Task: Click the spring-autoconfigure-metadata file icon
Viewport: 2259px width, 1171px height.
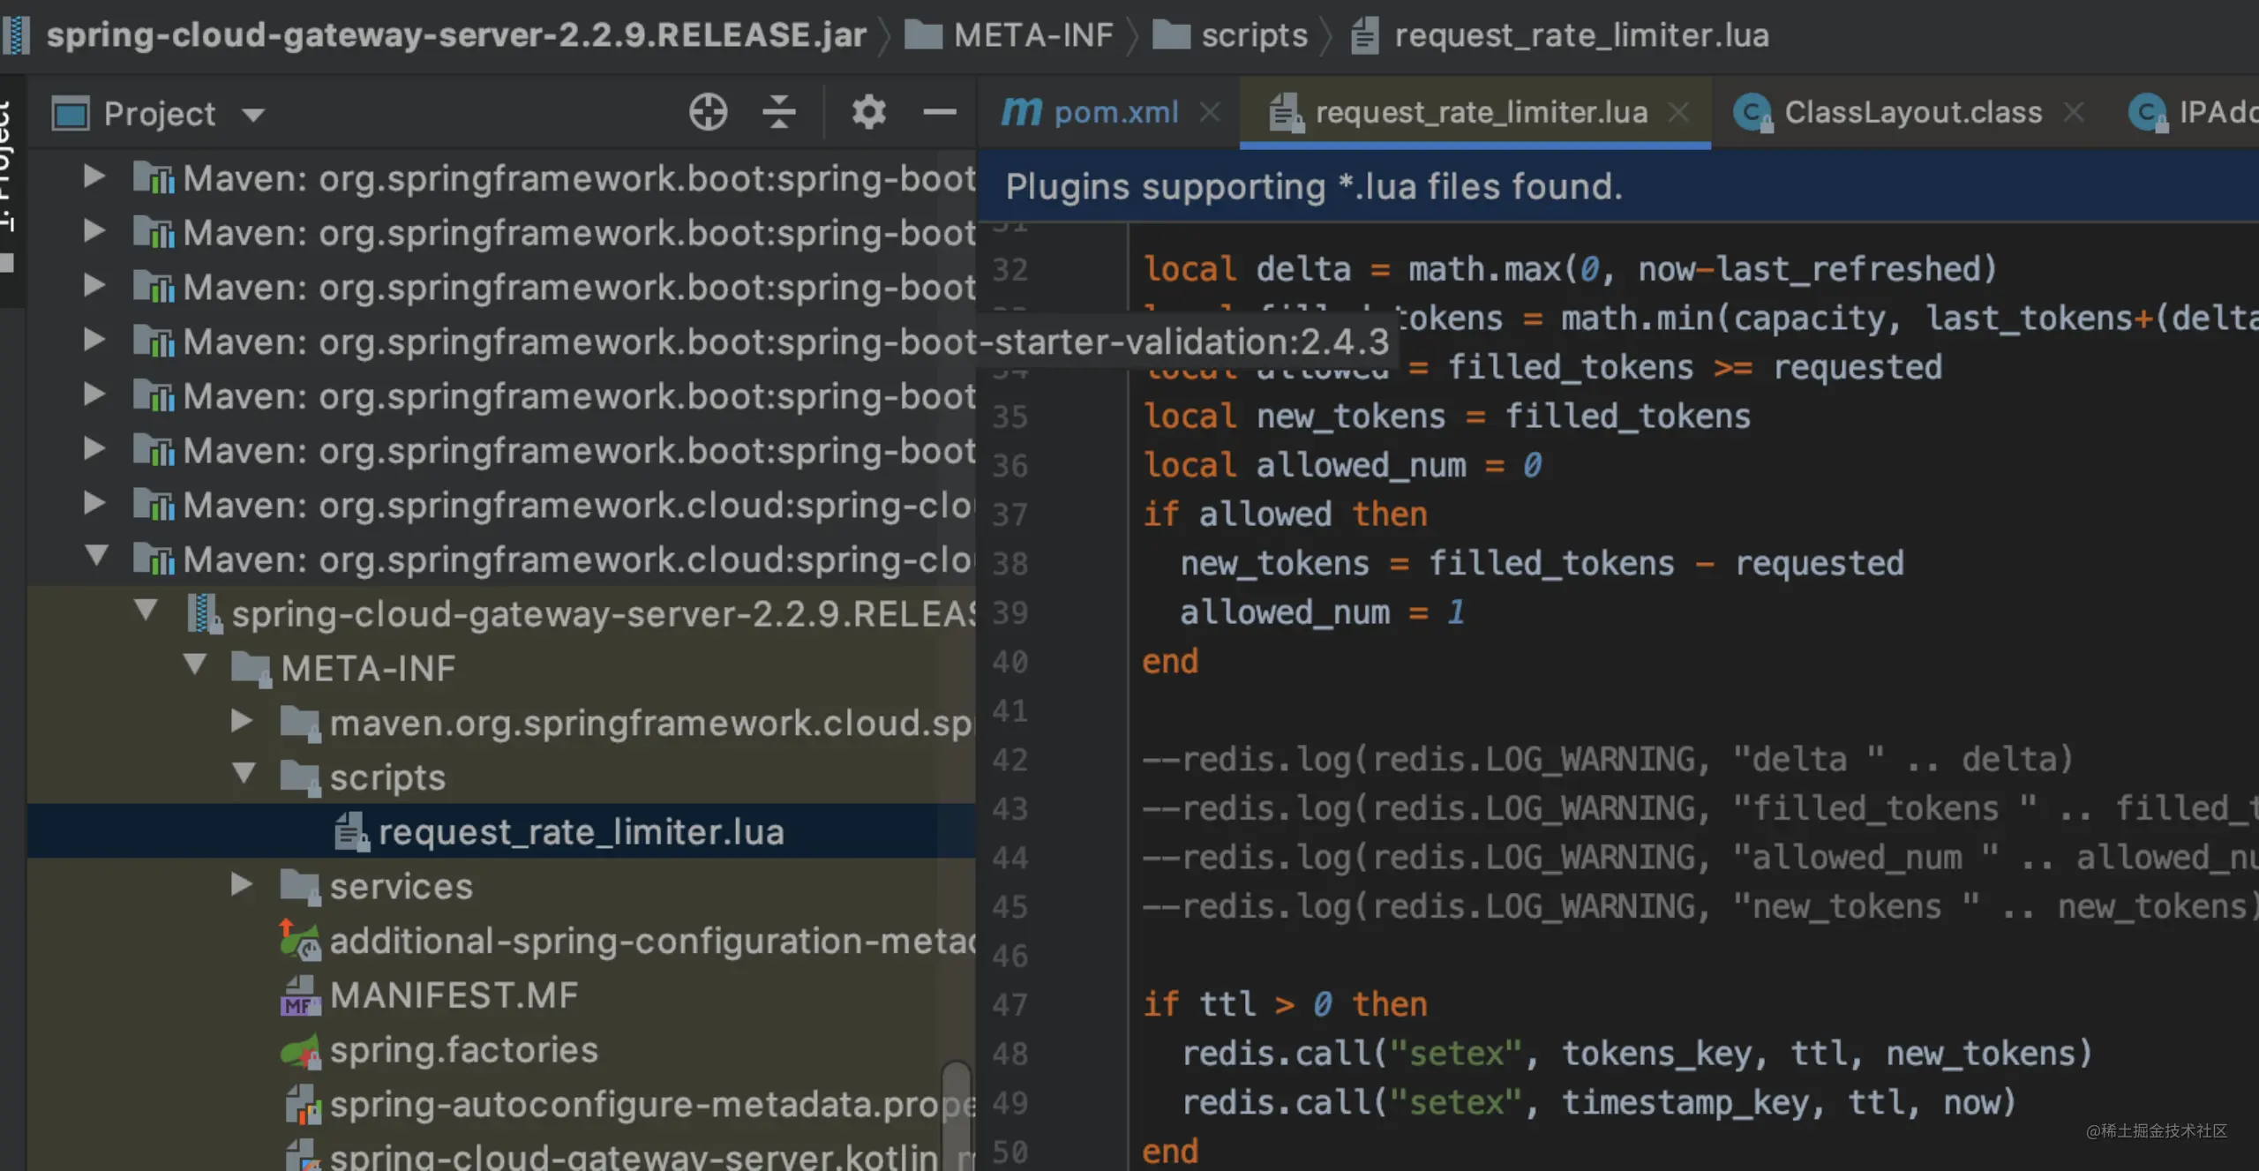Action: [x=302, y=1105]
